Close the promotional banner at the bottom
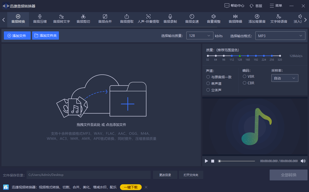Screen dimensions: 309x192 (x=146, y=187)
